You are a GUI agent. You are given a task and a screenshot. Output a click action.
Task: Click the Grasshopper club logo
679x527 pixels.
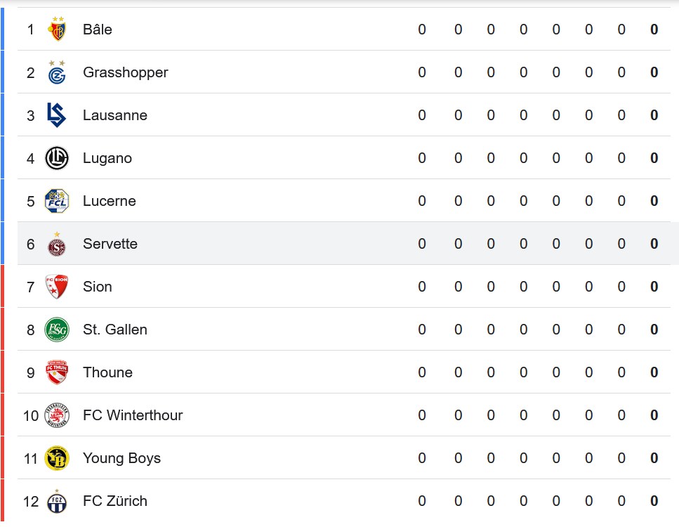57,72
